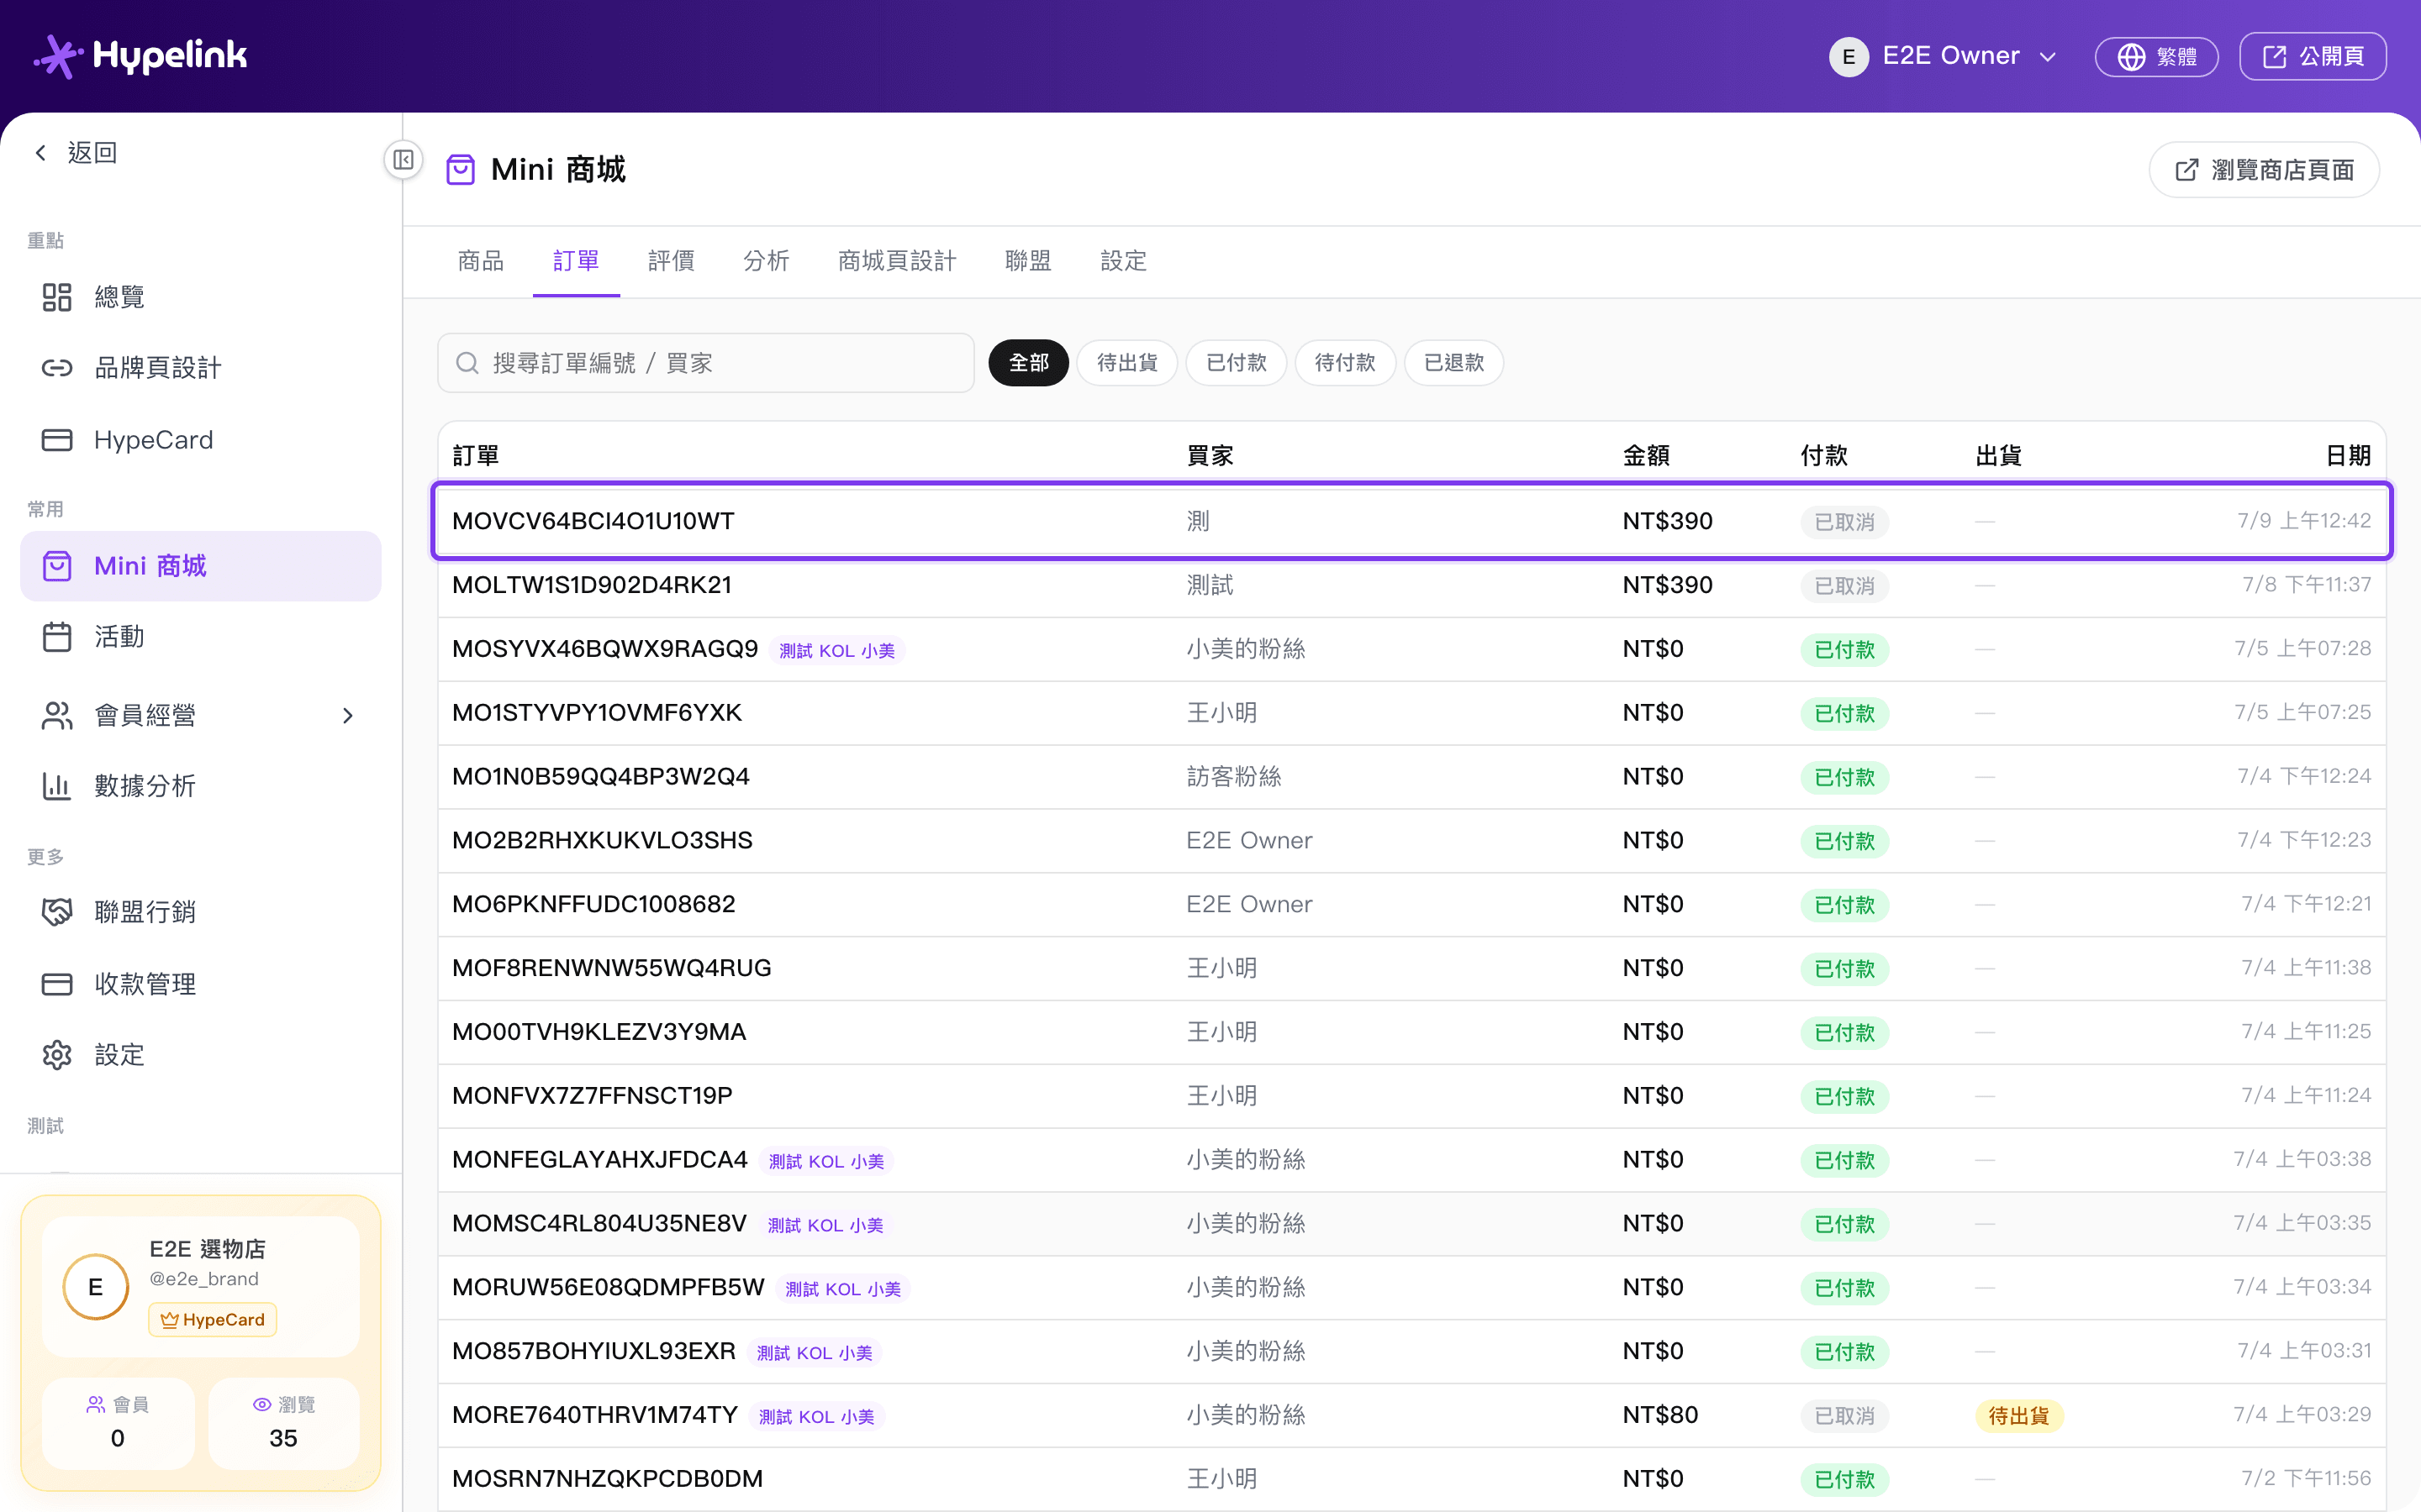Open 品牌頁設計 link icon

pyautogui.click(x=57, y=368)
